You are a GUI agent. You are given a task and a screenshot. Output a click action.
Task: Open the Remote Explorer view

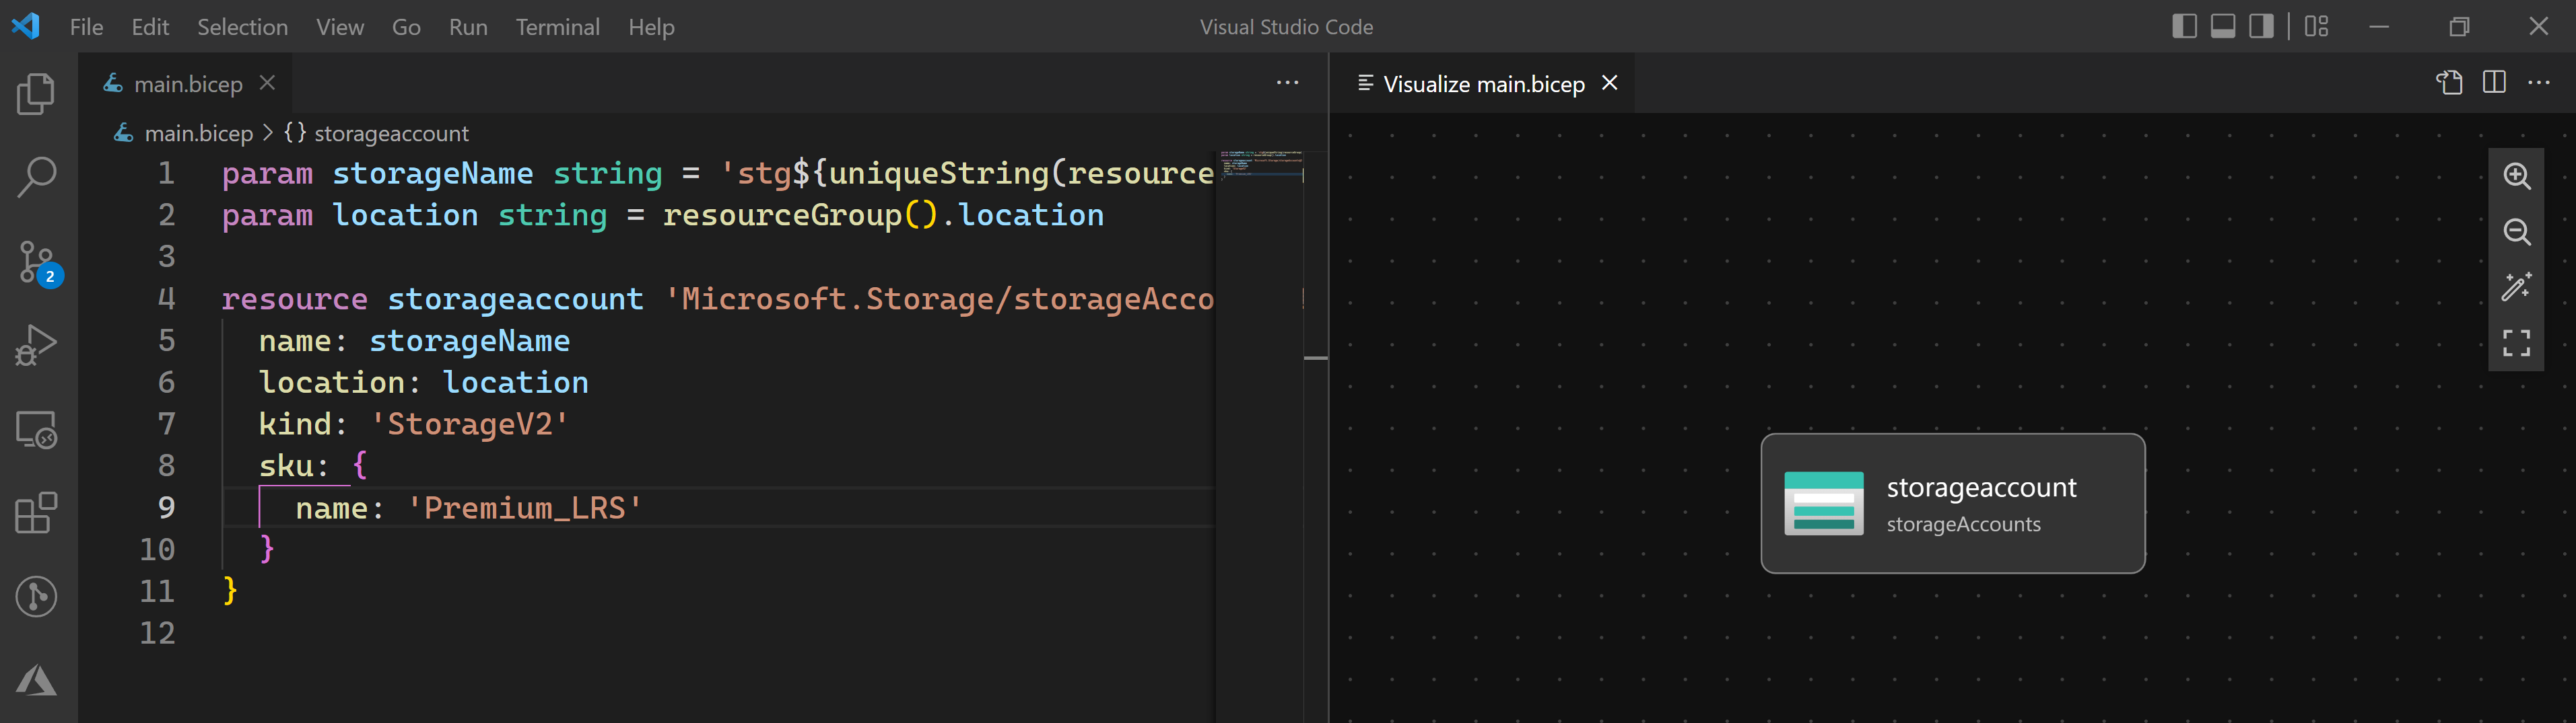click(37, 429)
